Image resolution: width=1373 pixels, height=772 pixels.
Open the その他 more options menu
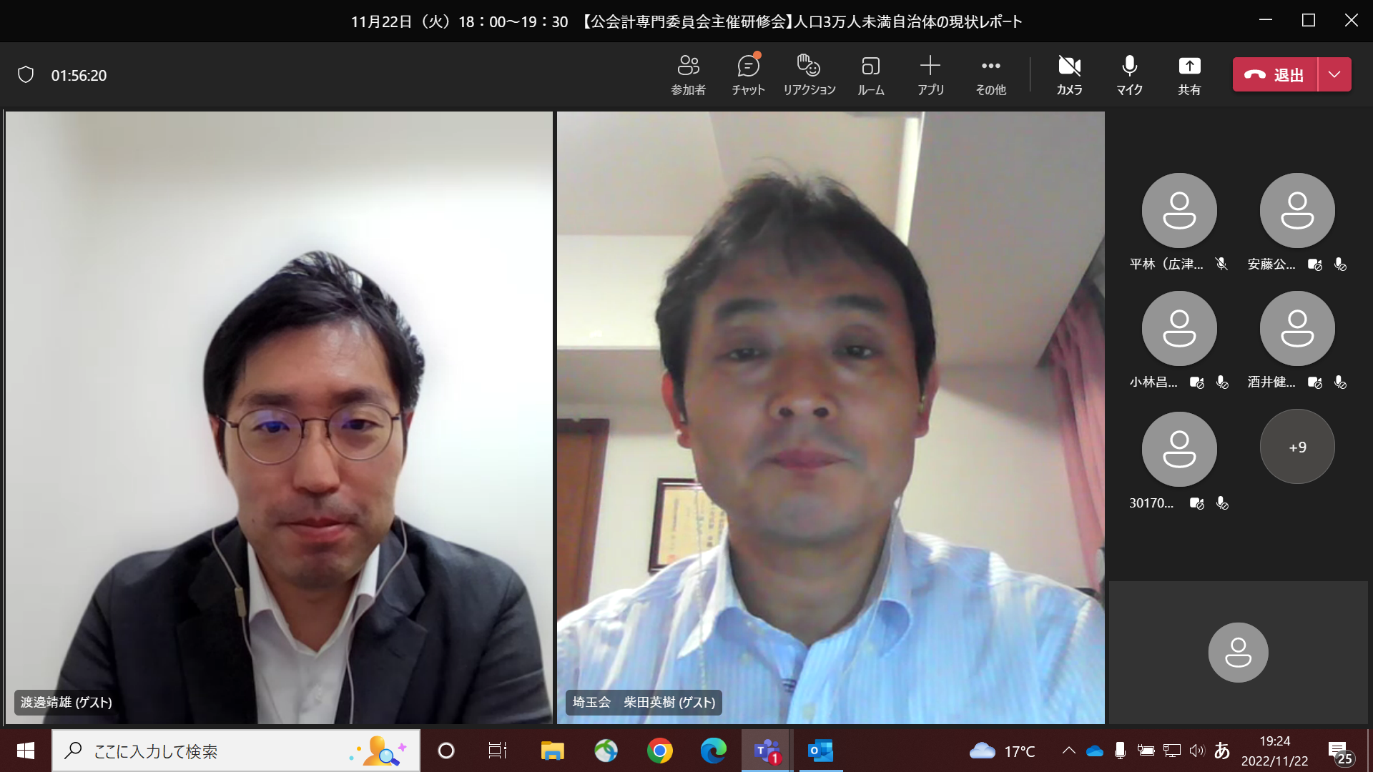point(990,75)
